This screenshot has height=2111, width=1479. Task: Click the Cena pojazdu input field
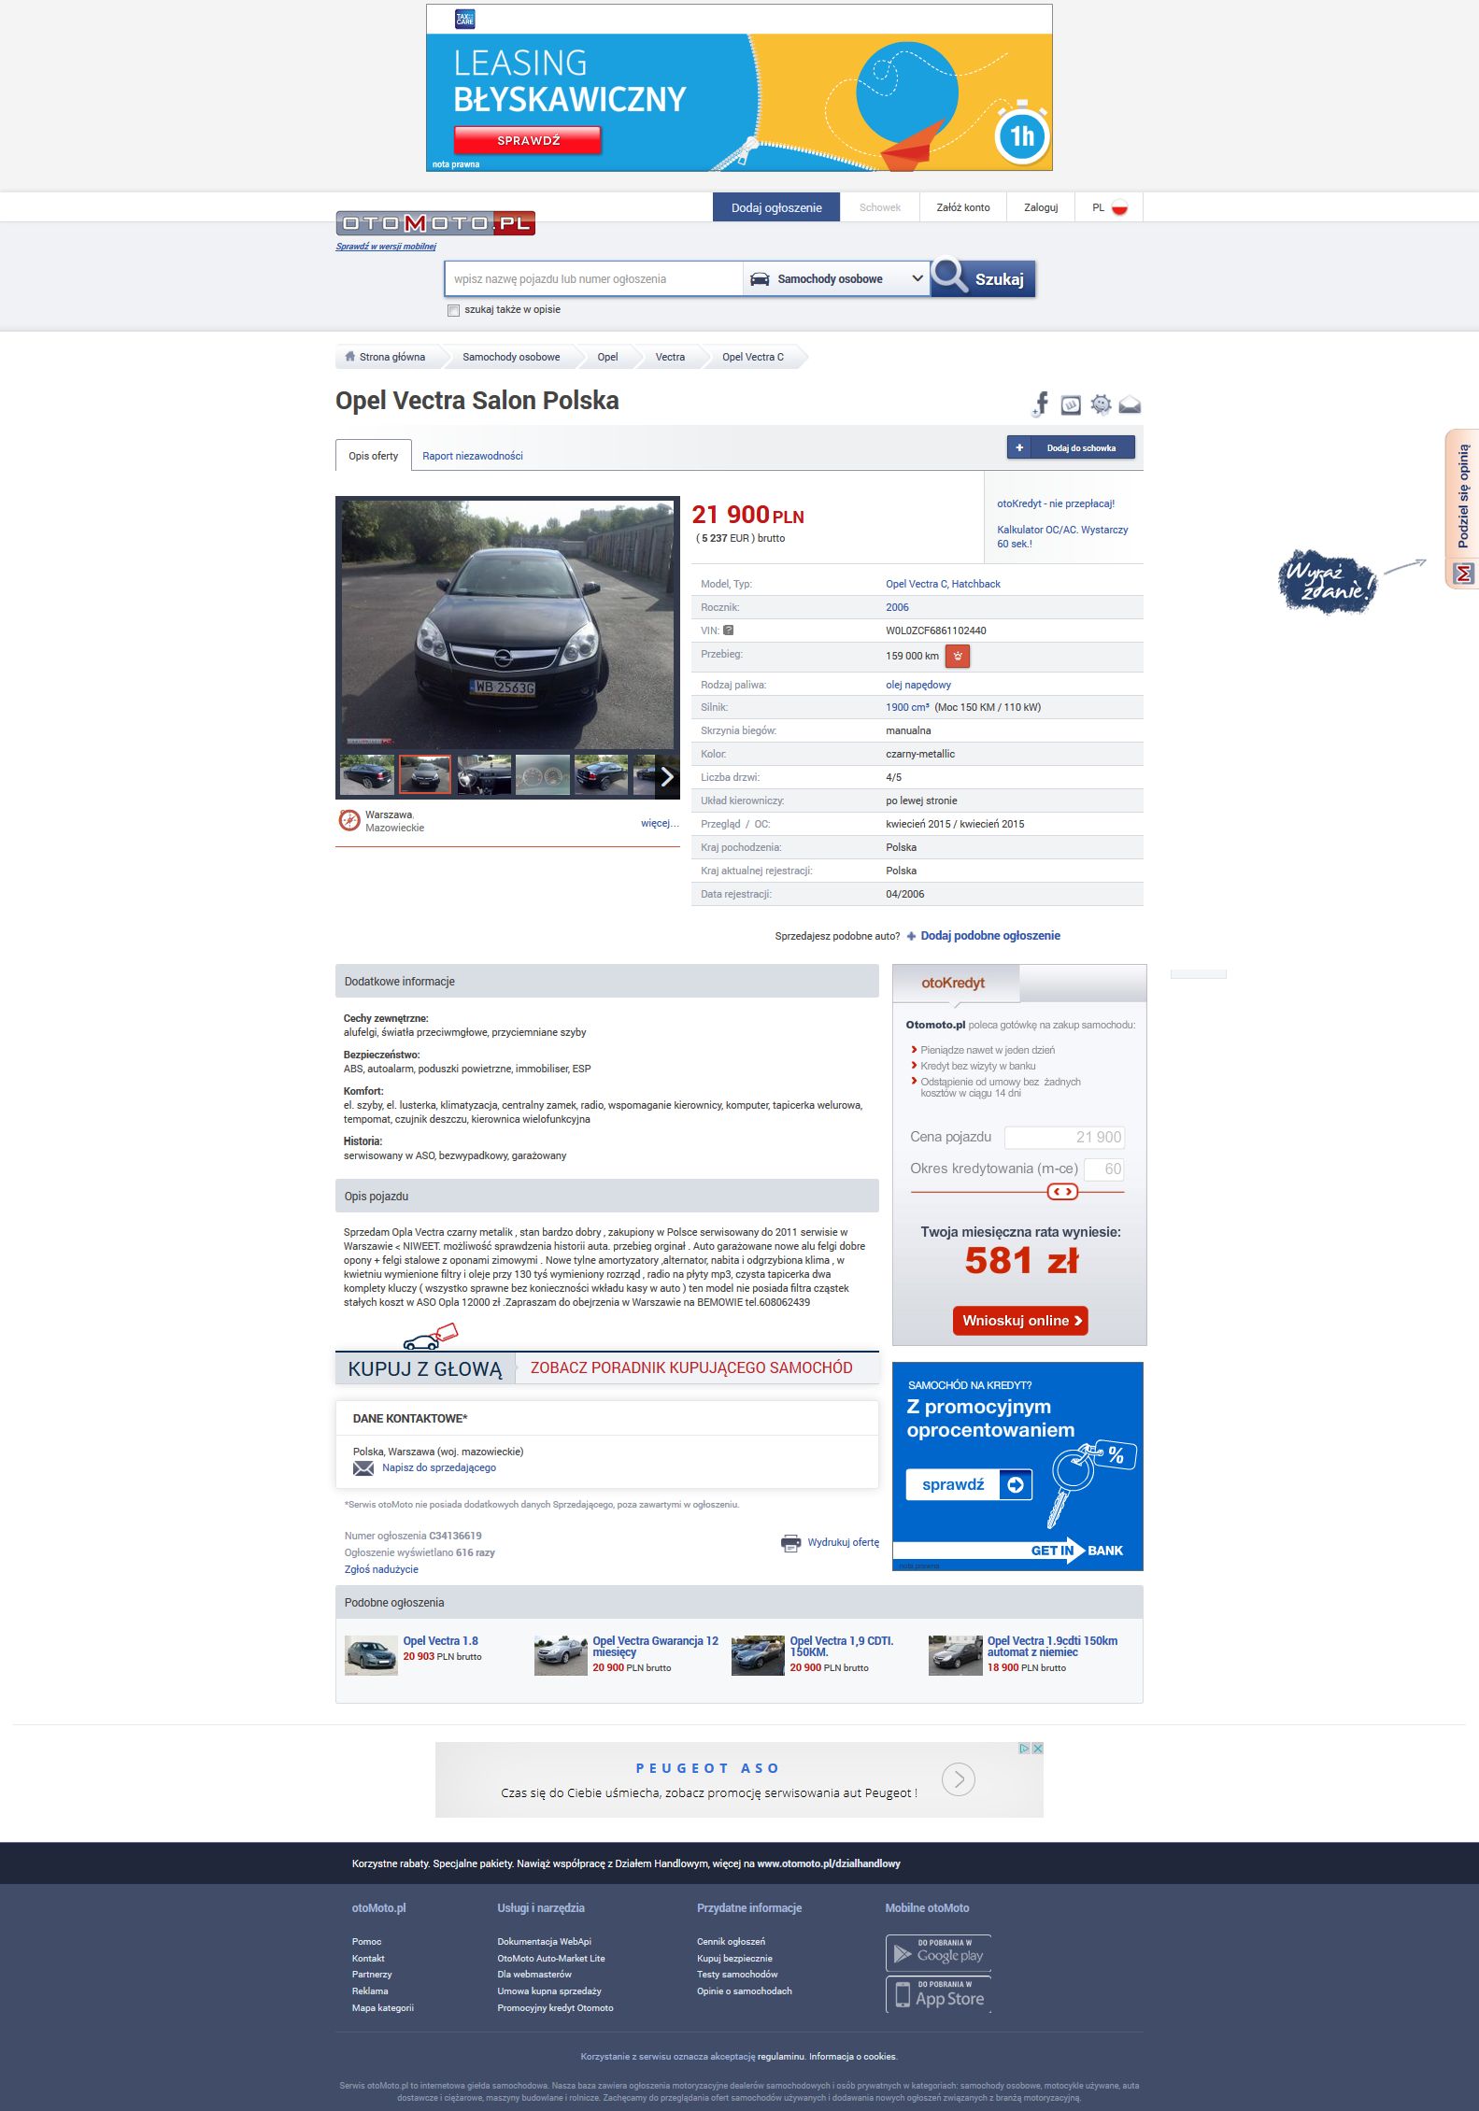coord(1064,1137)
